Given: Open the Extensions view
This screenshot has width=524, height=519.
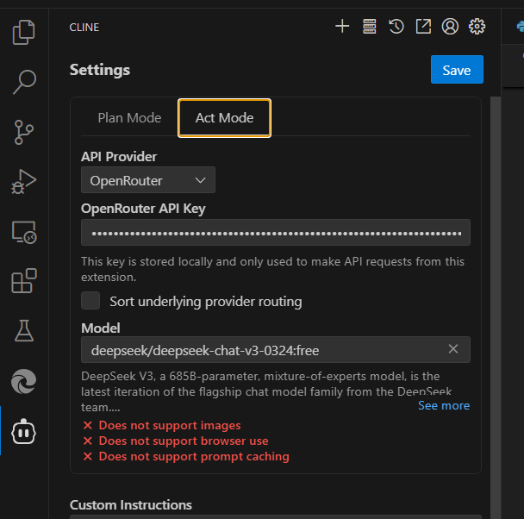Looking at the screenshot, I should click(x=24, y=281).
